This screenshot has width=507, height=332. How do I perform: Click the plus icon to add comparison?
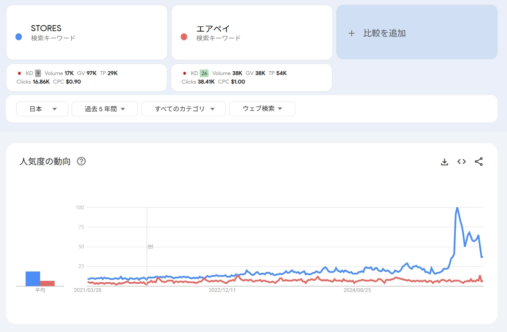(352, 33)
